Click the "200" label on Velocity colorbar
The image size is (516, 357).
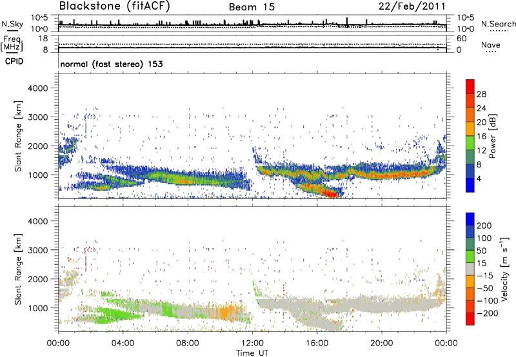point(484,226)
